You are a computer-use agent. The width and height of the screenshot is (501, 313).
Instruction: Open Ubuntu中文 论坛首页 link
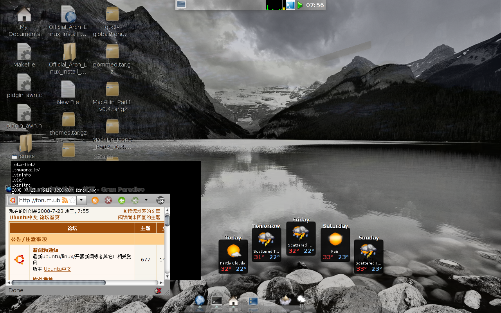(x=34, y=218)
